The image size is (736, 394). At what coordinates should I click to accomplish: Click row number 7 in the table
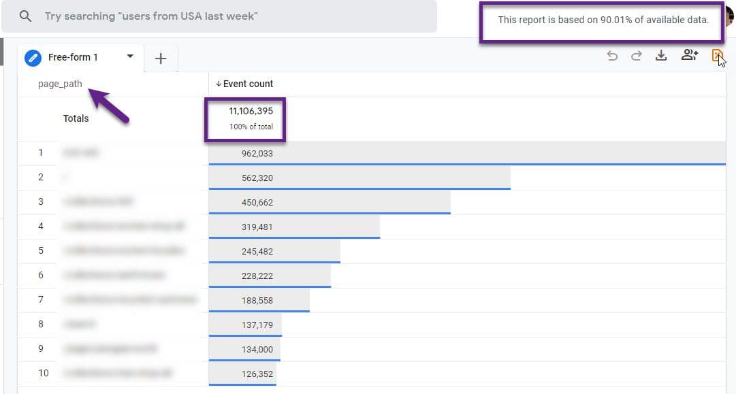tap(41, 299)
